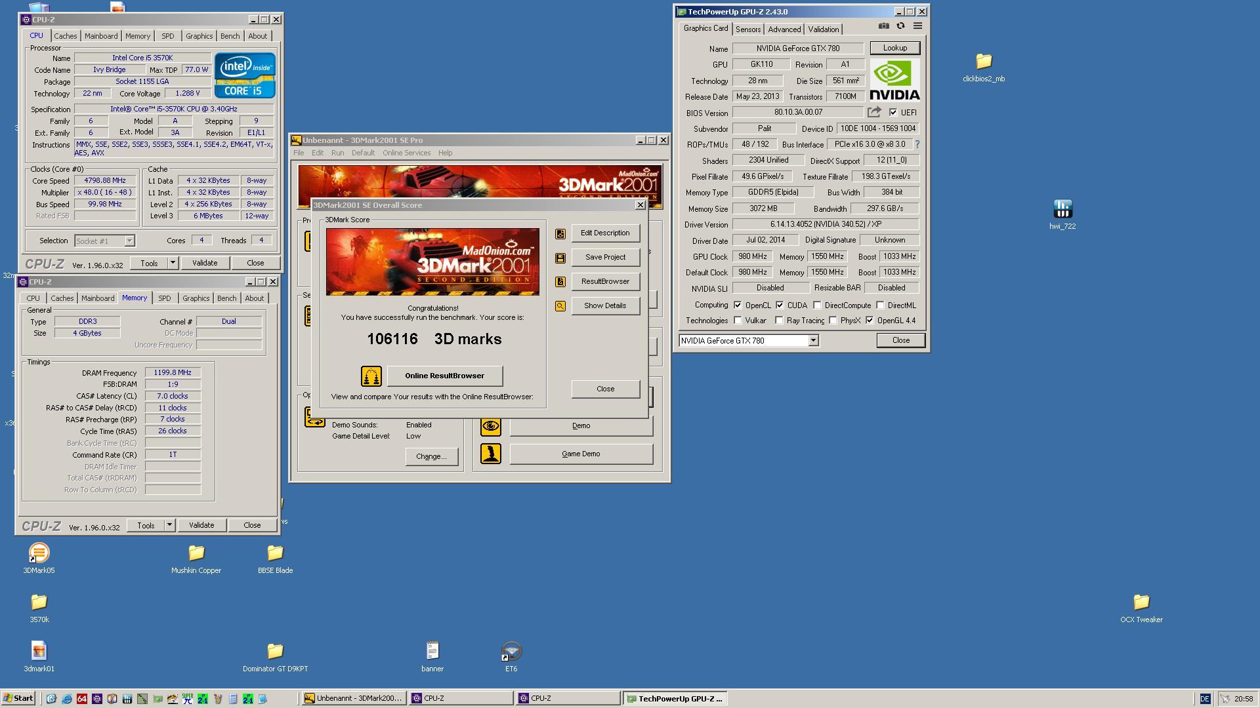Select the BBSE Blade folder

[275, 559]
